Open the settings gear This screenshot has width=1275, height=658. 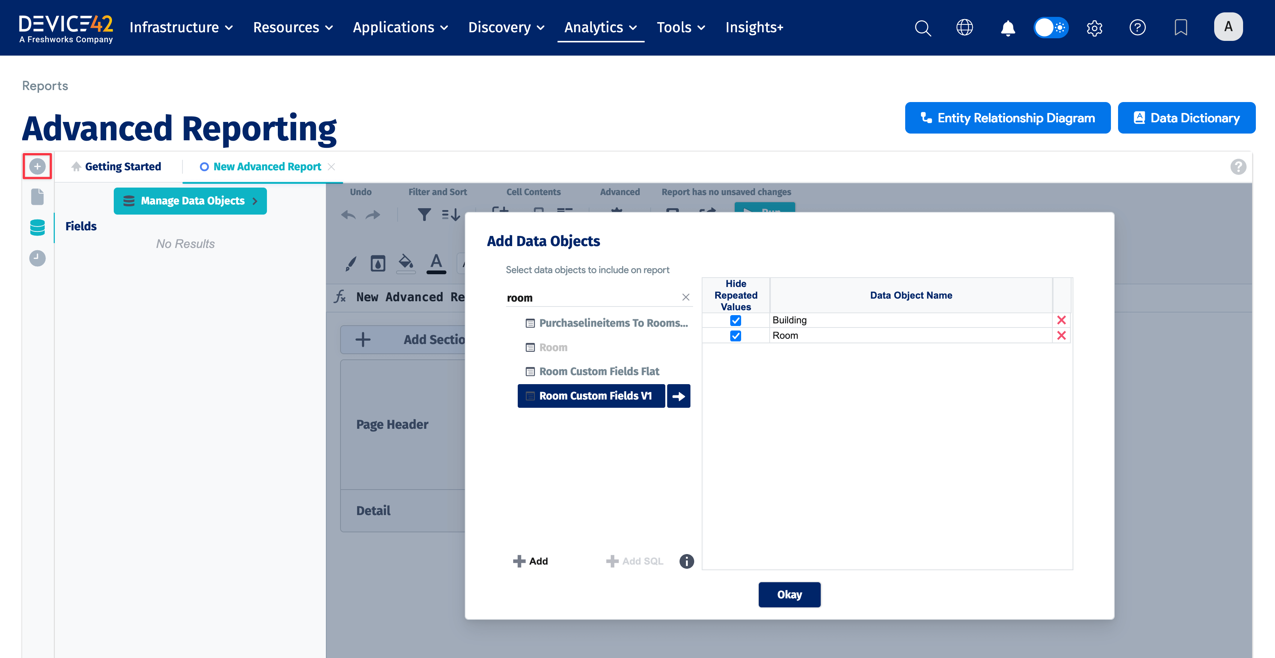click(1094, 28)
